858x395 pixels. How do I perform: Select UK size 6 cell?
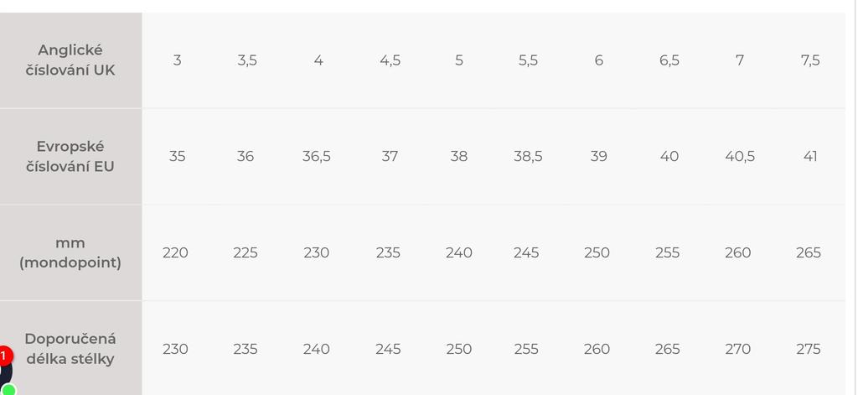point(598,60)
